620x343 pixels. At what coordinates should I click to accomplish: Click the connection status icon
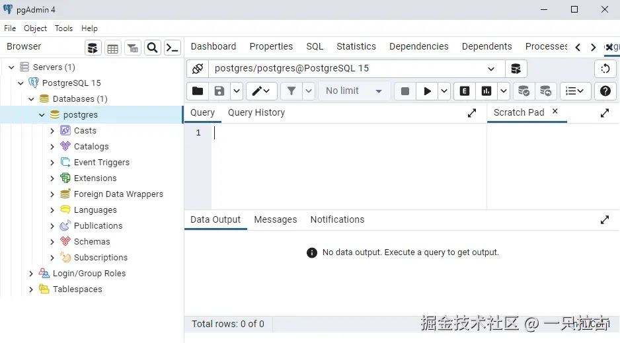[x=198, y=69]
